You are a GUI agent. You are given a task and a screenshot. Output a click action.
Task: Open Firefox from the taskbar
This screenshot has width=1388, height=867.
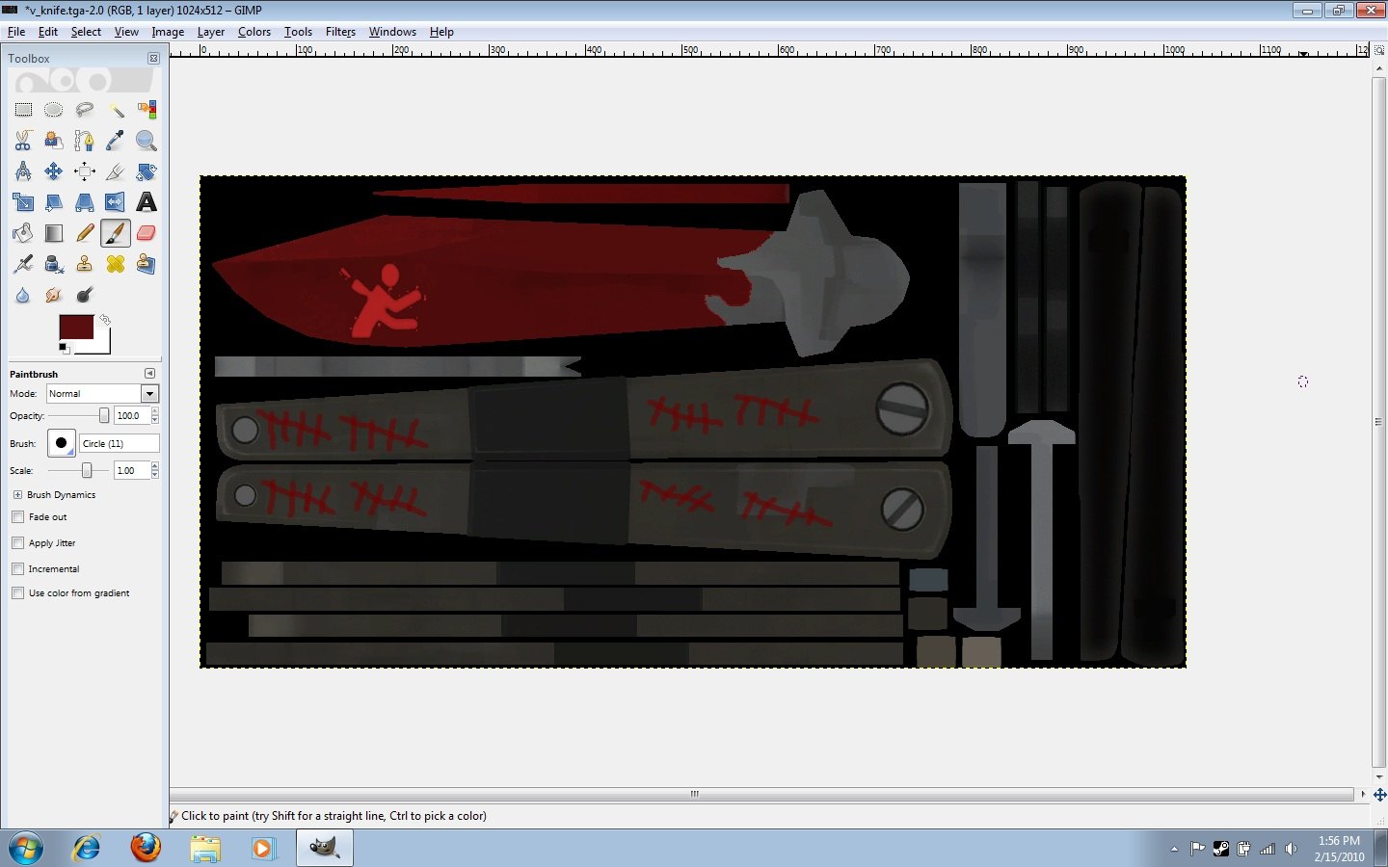click(147, 848)
